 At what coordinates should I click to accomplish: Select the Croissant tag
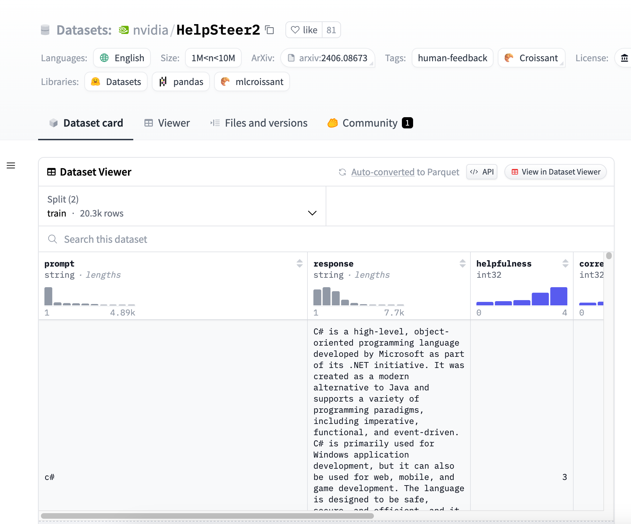531,58
